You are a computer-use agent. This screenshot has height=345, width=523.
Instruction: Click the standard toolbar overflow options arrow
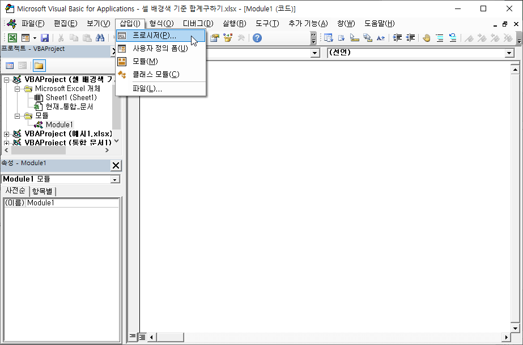click(x=313, y=38)
